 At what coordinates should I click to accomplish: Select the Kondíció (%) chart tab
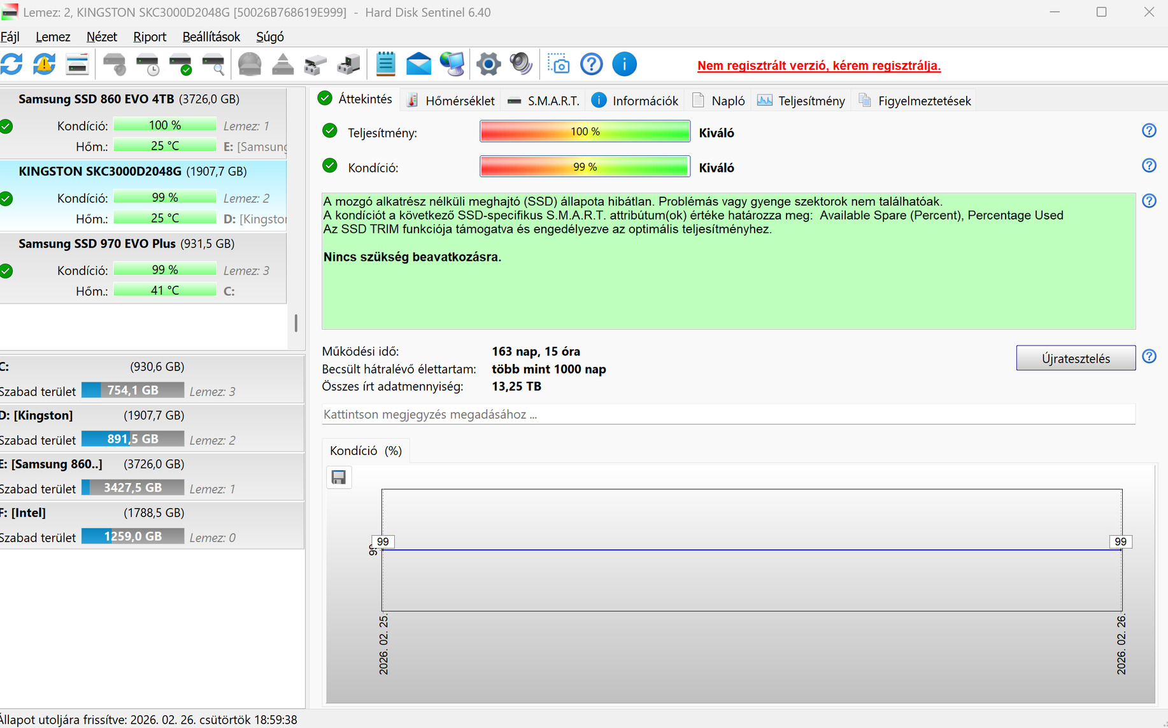[x=366, y=451]
